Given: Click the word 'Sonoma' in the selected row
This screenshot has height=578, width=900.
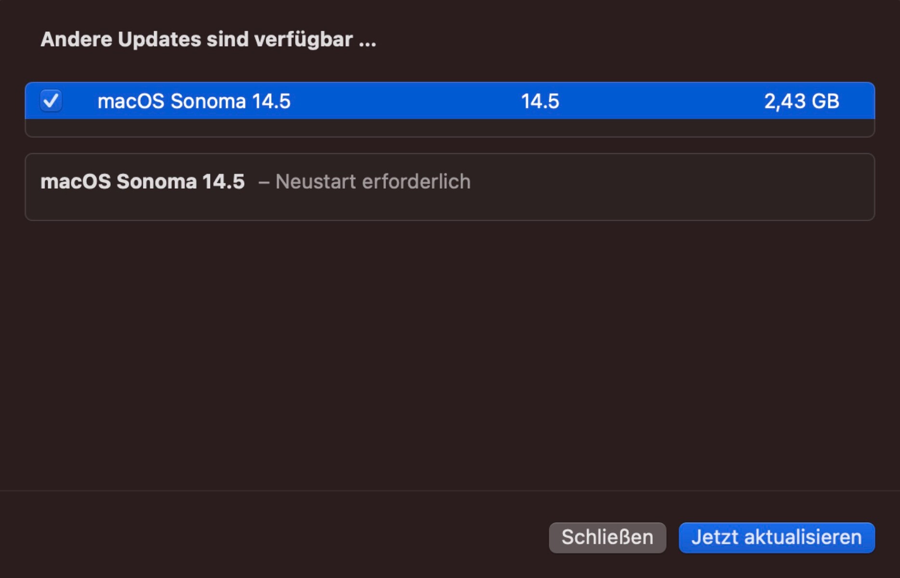Looking at the screenshot, I should point(208,101).
